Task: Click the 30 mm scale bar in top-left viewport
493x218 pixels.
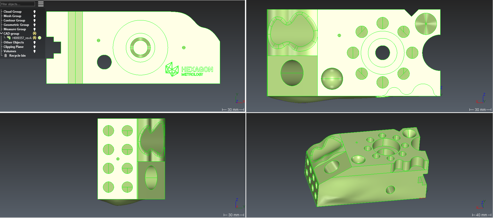Action: point(233,110)
